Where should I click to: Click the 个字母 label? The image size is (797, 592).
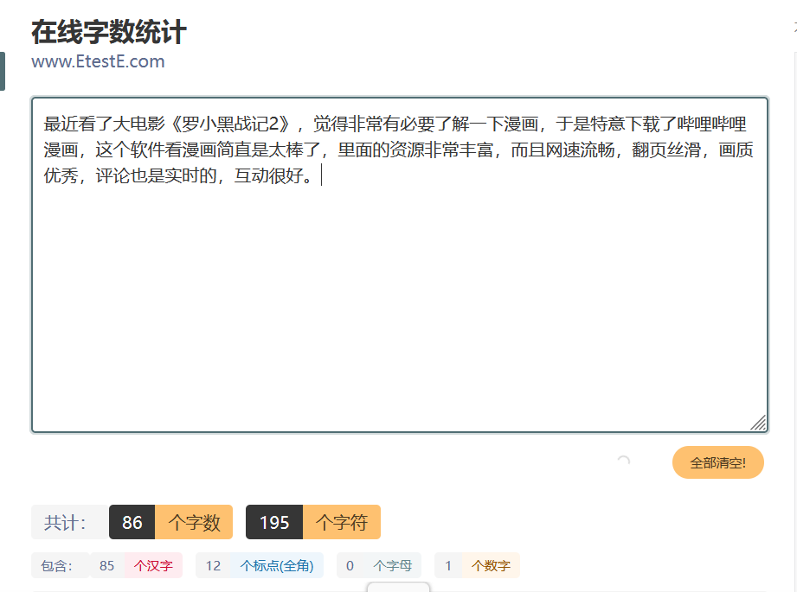click(x=392, y=565)
